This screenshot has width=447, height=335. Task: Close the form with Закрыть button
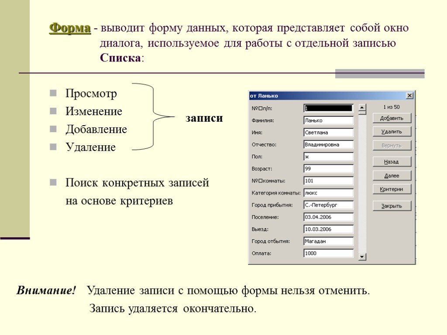tap(392, 206)
